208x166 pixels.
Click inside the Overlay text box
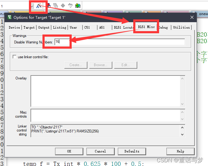pyautogui.click(x=106, y=91)
